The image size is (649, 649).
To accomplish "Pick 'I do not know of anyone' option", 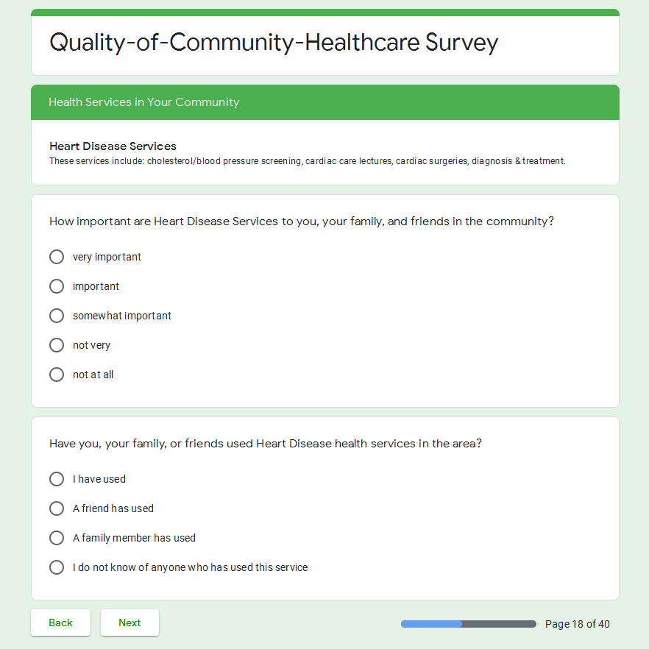I will 57,567.
